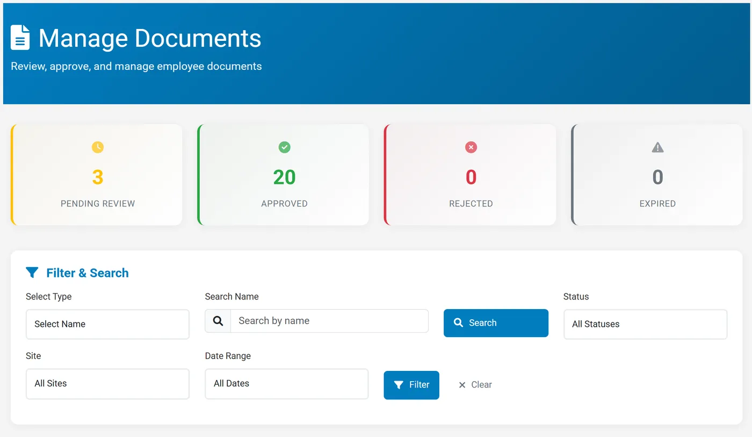Image resolution: width=752 pixels, height=437 pixels.
Task: Click the Status field label
Action: click(576, 297)
